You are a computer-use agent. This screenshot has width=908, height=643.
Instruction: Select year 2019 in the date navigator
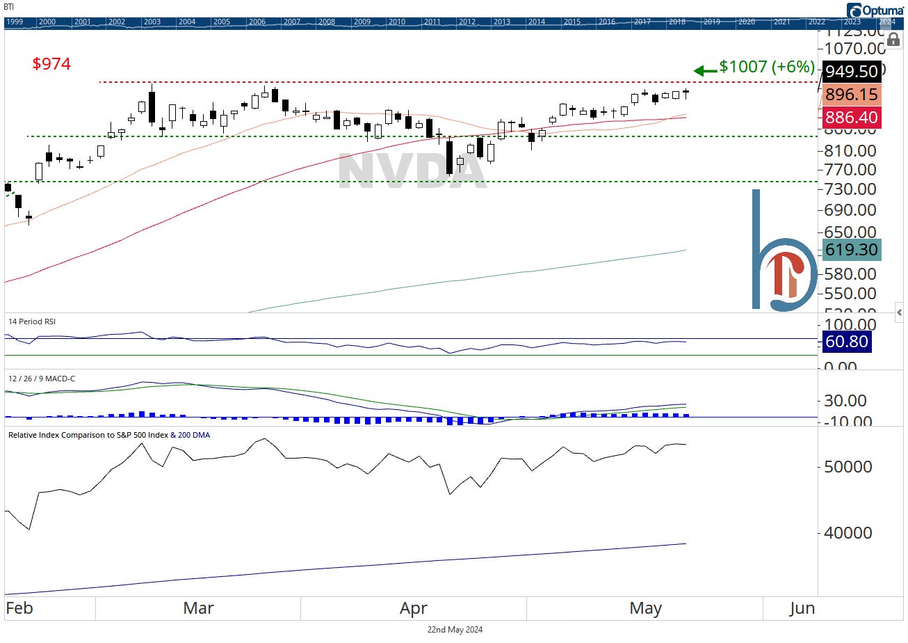(711, 22)
